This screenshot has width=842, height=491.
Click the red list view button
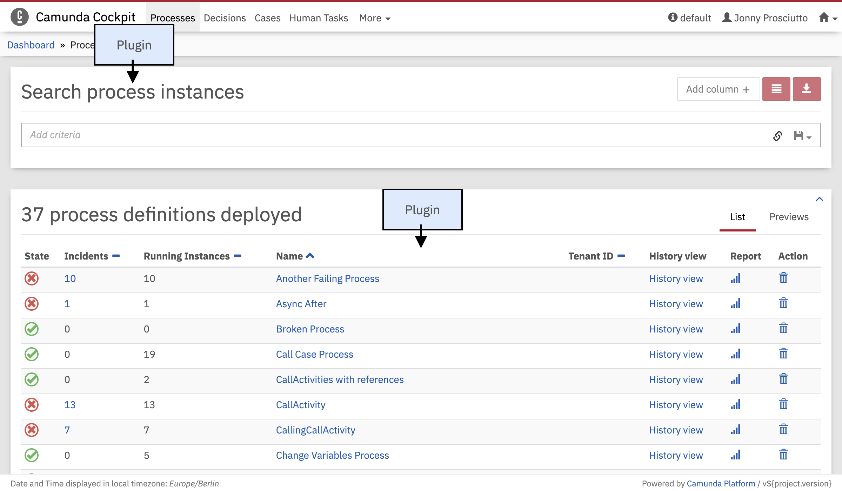point(776,89)
